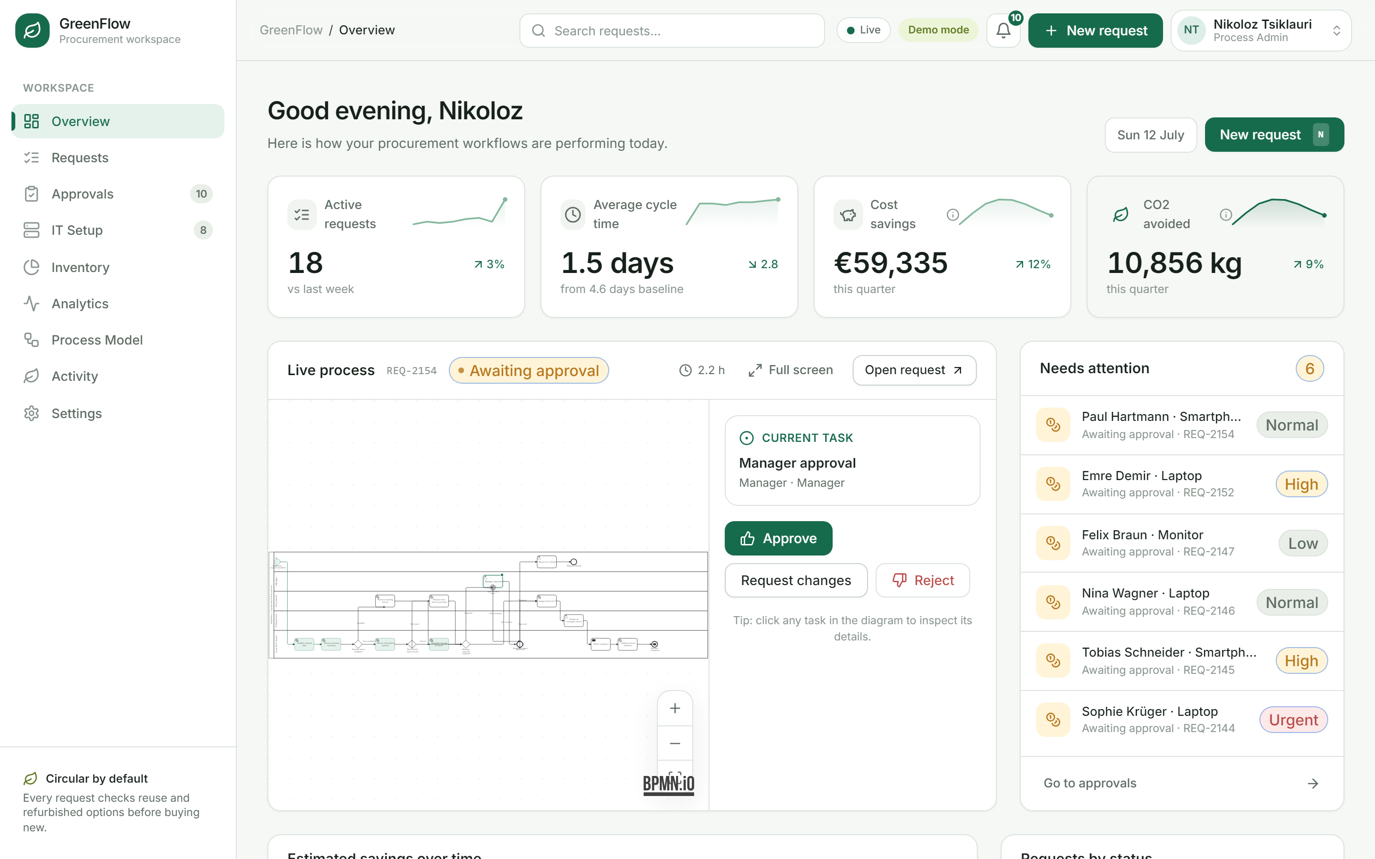Zoom out on the BPMN diagram

(675, 743)
